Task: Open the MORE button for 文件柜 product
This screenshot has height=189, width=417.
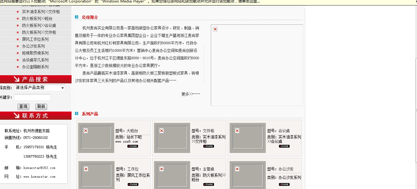Action: click(209, 146)
